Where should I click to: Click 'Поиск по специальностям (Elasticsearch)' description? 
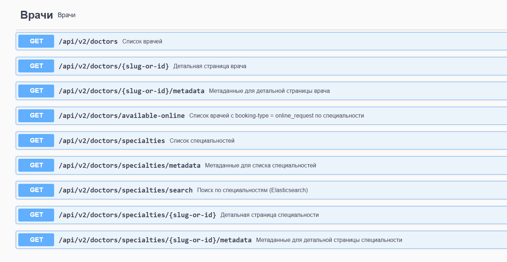[x=252, y=190]
